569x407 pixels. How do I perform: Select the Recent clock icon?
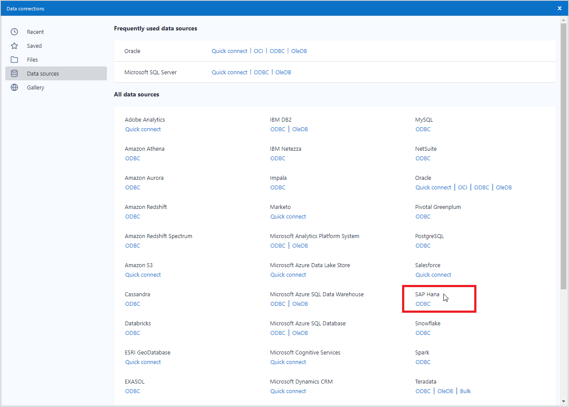coord(14,32)
